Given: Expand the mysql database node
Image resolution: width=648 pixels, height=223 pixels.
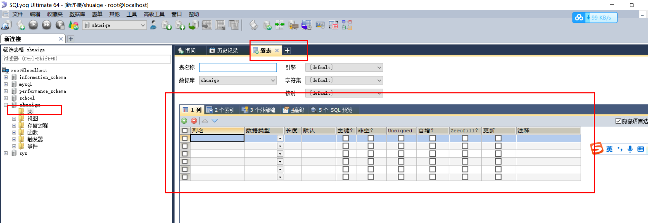Looking at the screenshot, I should (6, 84).
